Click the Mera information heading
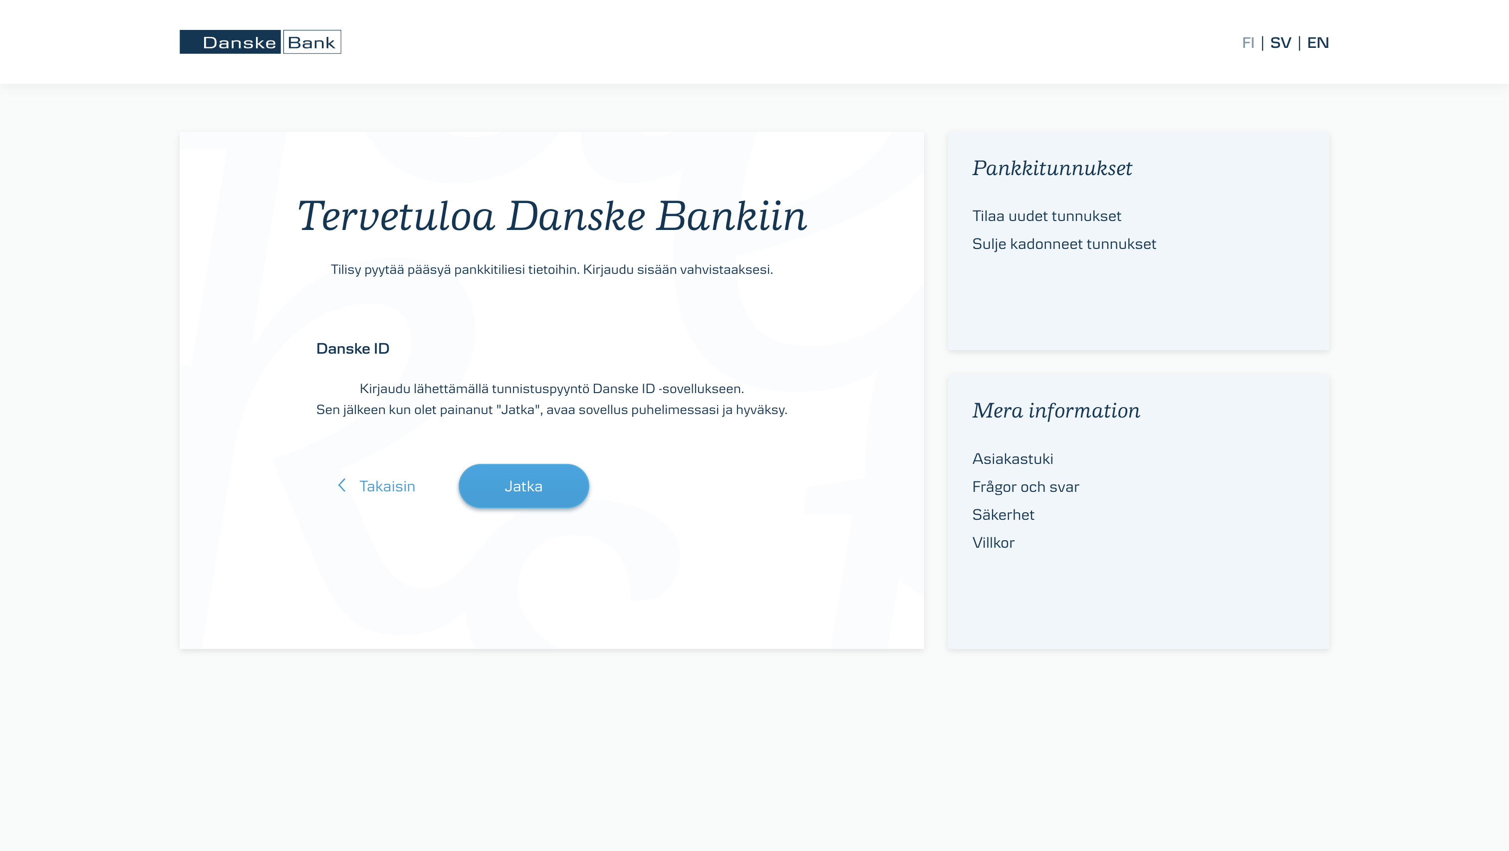This screenshot has width=1509, height=851. (x=1056, y=411)
